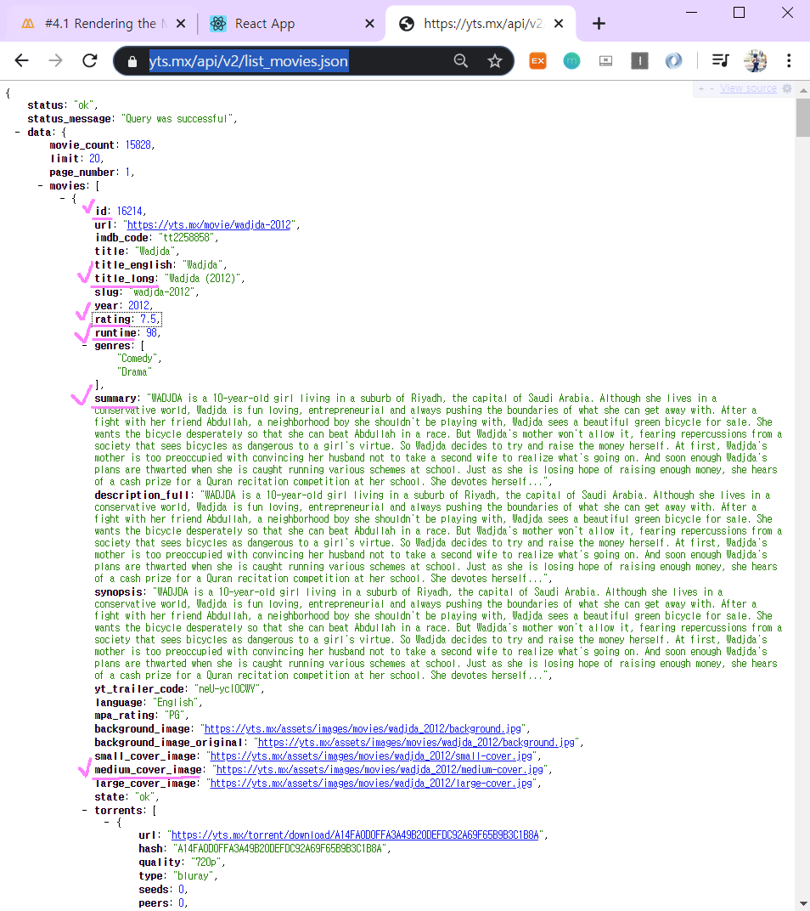Open the torrent download URL link
This screenshot has height=911, width=810.
[355, 835]
